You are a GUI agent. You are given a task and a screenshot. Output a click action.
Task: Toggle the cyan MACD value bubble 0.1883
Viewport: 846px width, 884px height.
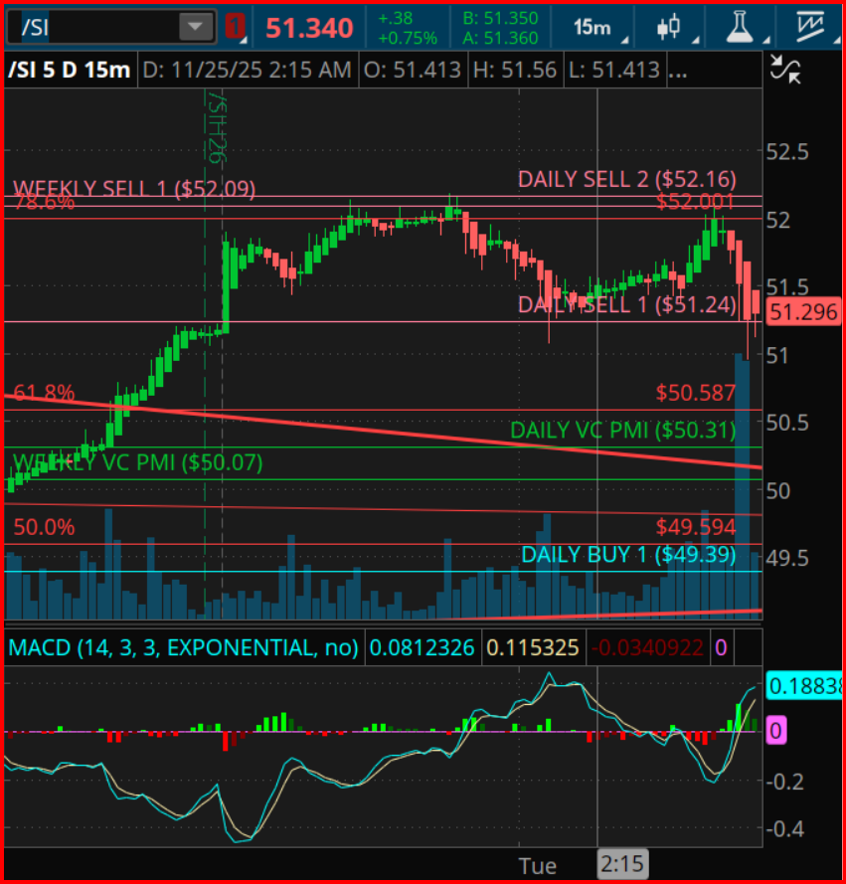(x=801, y=684)
